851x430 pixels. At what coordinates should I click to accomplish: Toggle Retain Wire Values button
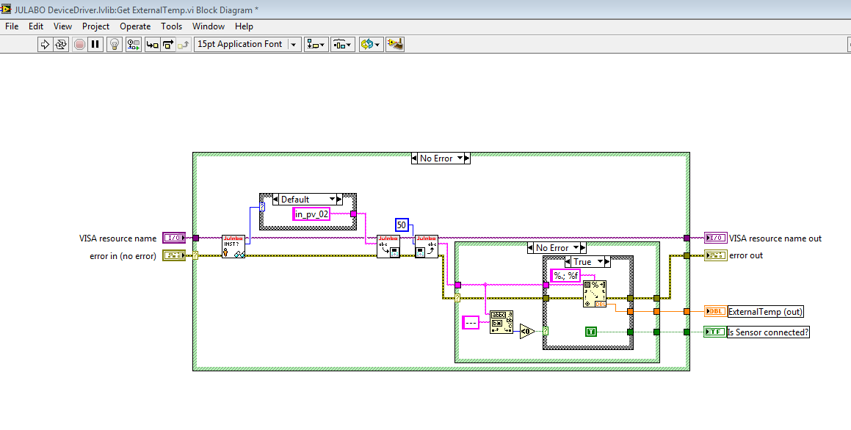[133, 44]
